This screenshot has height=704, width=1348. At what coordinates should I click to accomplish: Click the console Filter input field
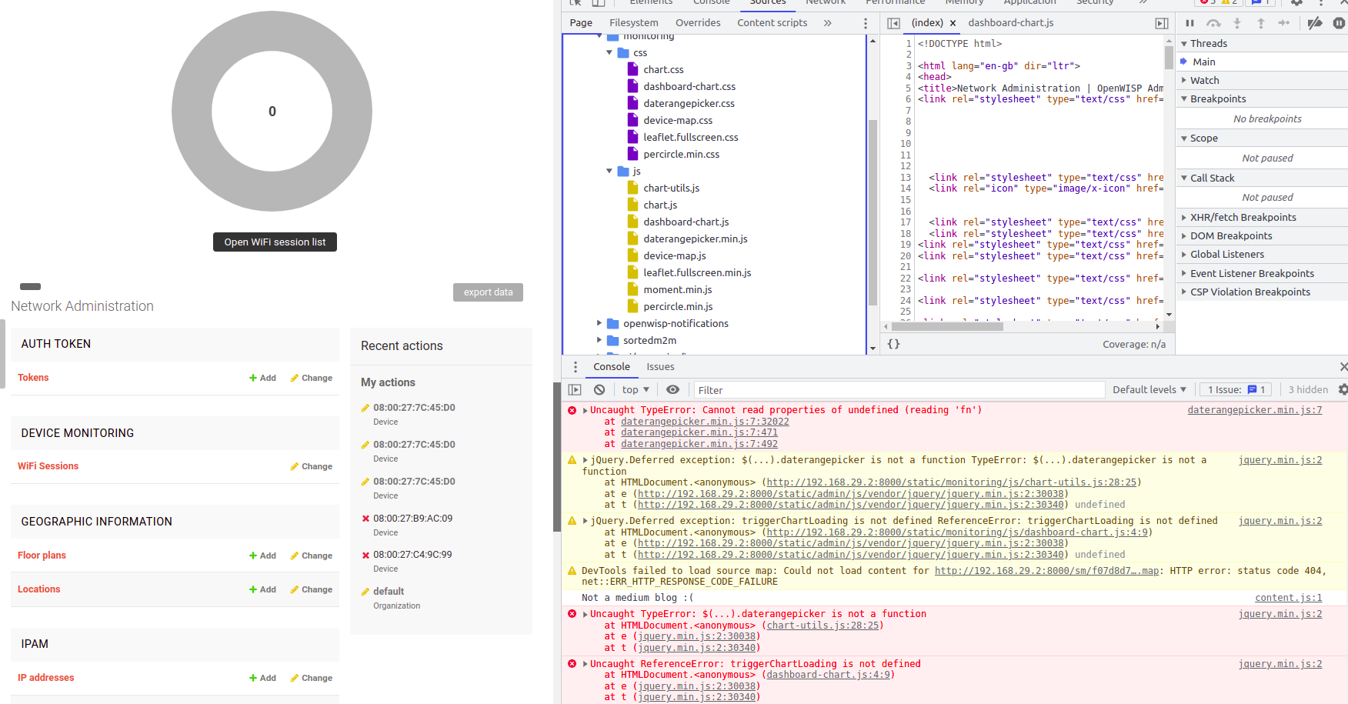(846, 389)
